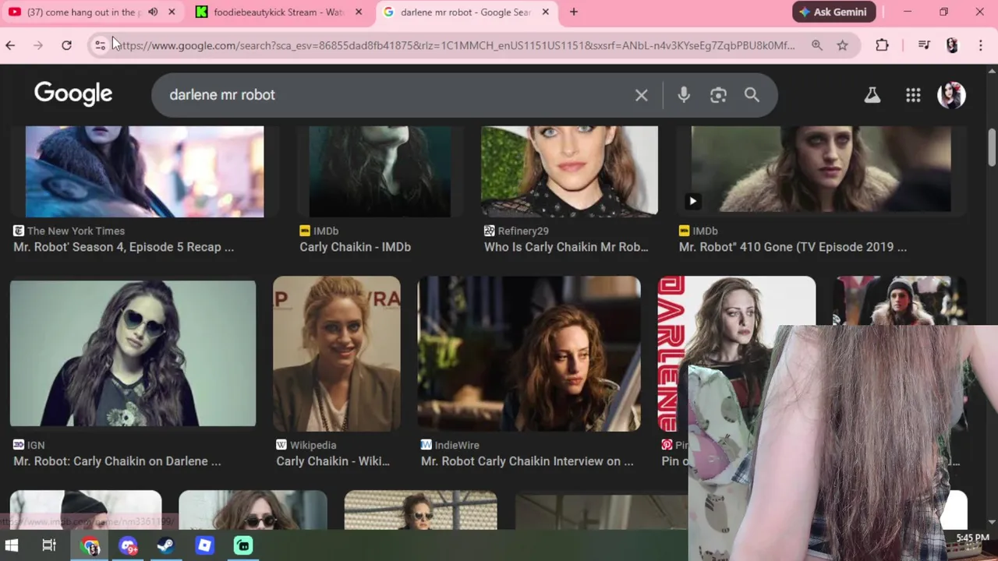Close the Google Search tab
This screenshot has height=561, width=998.
click(546, 12)
